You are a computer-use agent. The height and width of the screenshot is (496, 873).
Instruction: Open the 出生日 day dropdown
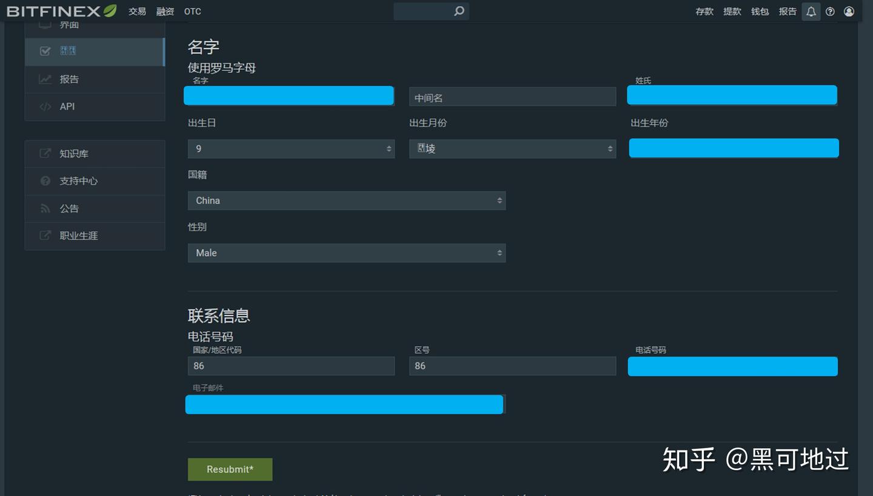pyautogui.click(x=291, y=148)
